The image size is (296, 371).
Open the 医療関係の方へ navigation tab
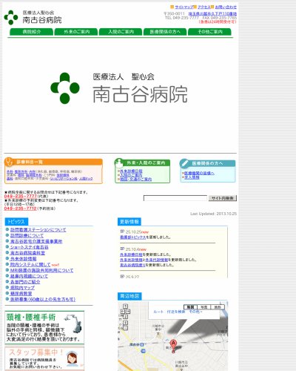(165, 32)
